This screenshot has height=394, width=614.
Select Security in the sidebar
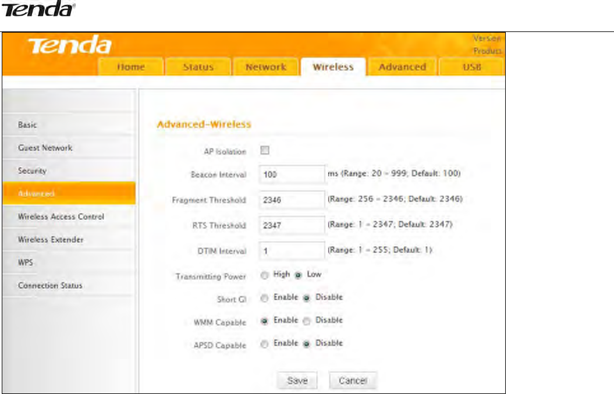click(69, 171)
